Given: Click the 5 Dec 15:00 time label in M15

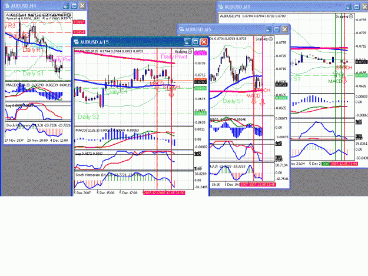Looking at the screenshot, I should click(x=105, y=193).
